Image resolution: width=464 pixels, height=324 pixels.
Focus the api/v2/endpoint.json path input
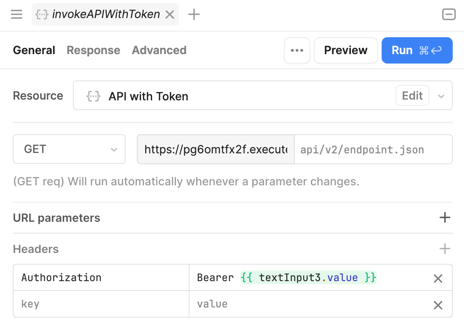(373, 150)
